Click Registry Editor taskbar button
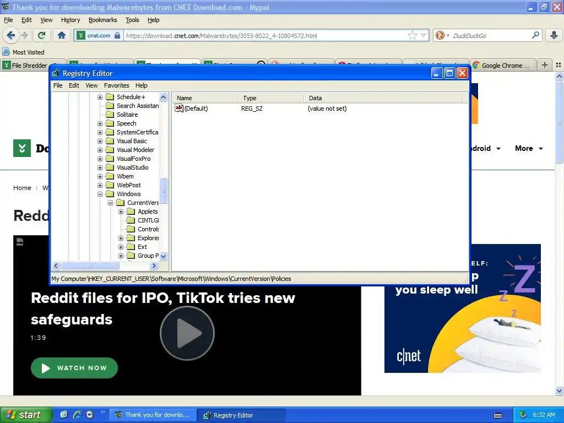The image size is (564, 423). [x=241, y=415]
